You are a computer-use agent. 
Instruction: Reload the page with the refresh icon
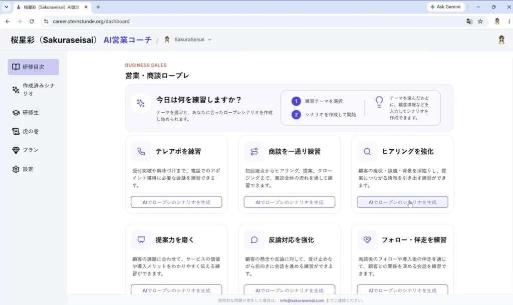(32, 21)
